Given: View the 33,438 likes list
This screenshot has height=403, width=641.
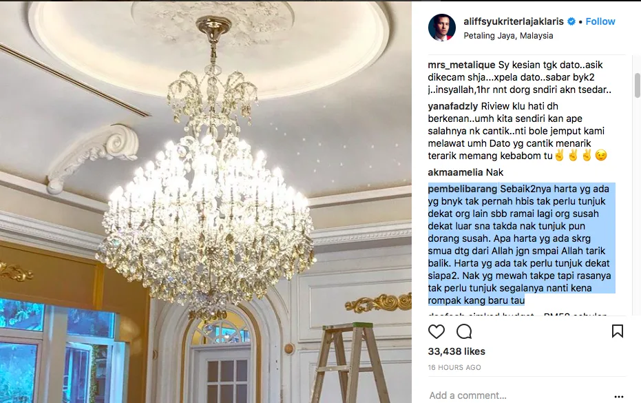Looking at the screenshot, I should 456,351.
